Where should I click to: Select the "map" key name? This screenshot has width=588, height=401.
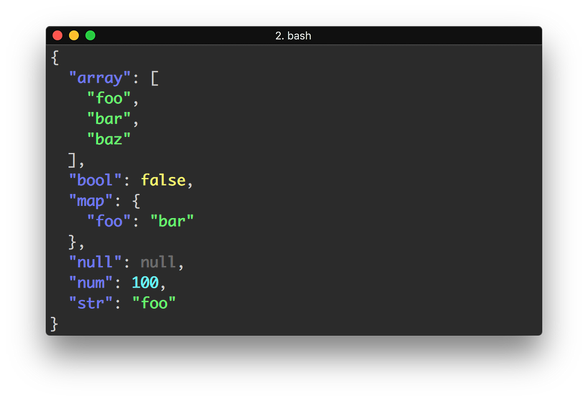coord(91,200)
